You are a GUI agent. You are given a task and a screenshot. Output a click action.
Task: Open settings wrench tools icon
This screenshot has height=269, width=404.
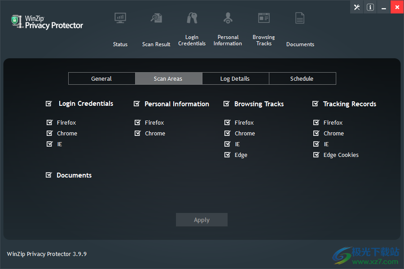coord(357,7)
